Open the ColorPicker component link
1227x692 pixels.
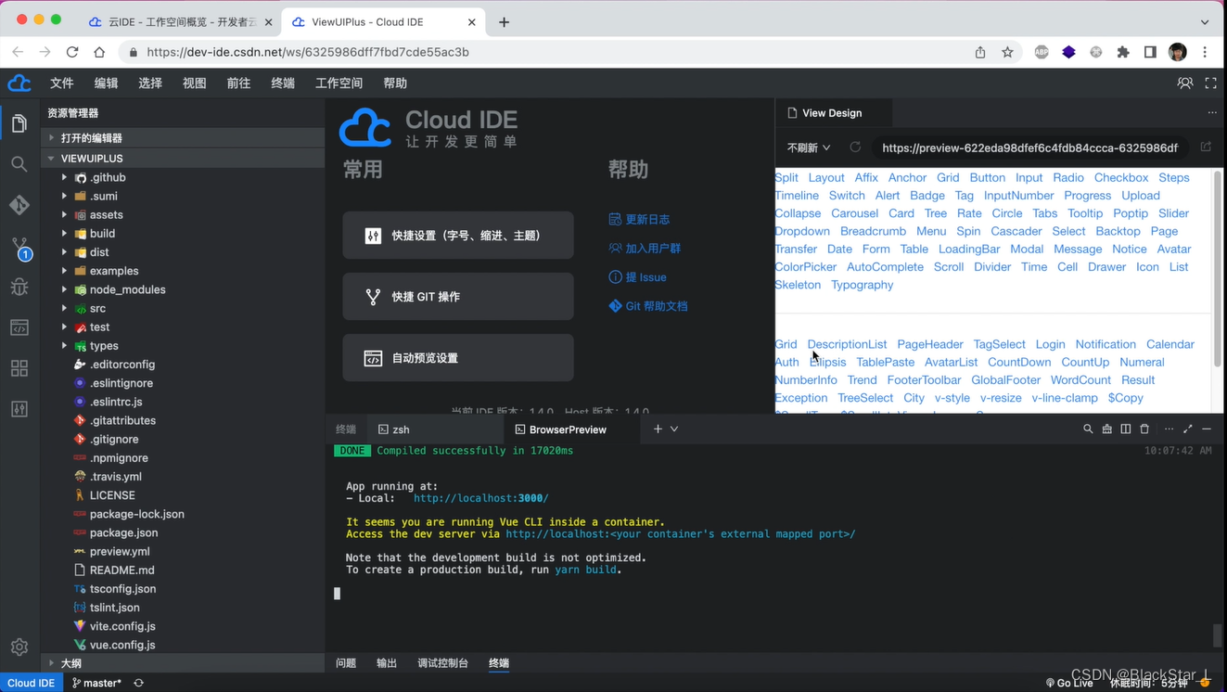pos(805,267)
